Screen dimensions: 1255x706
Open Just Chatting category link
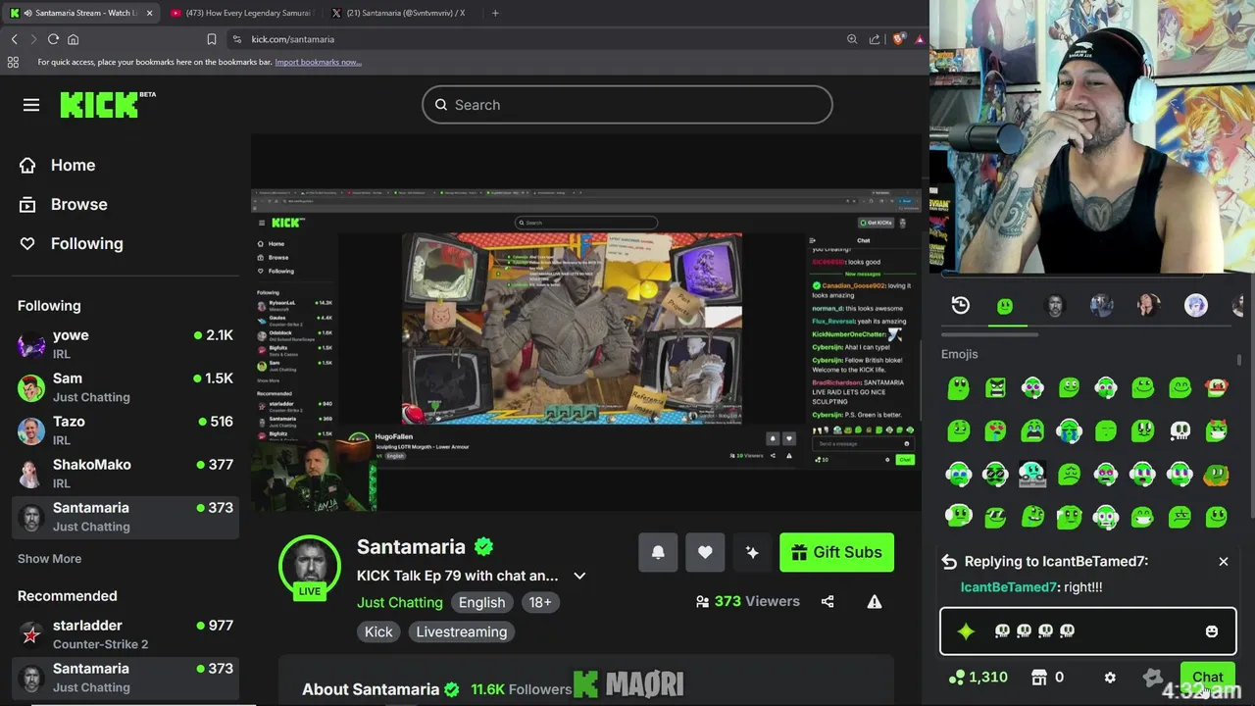pos(400,602)
